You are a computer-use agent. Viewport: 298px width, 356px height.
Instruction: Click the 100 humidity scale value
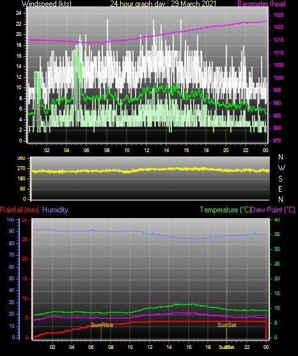tap(10, 219)
